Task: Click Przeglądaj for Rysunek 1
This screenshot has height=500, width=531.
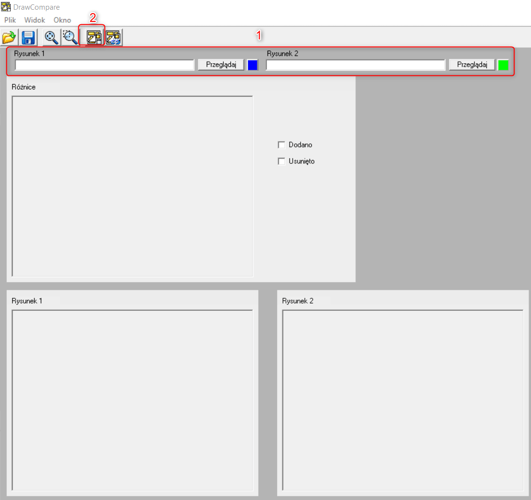Action: coord(221,65)
